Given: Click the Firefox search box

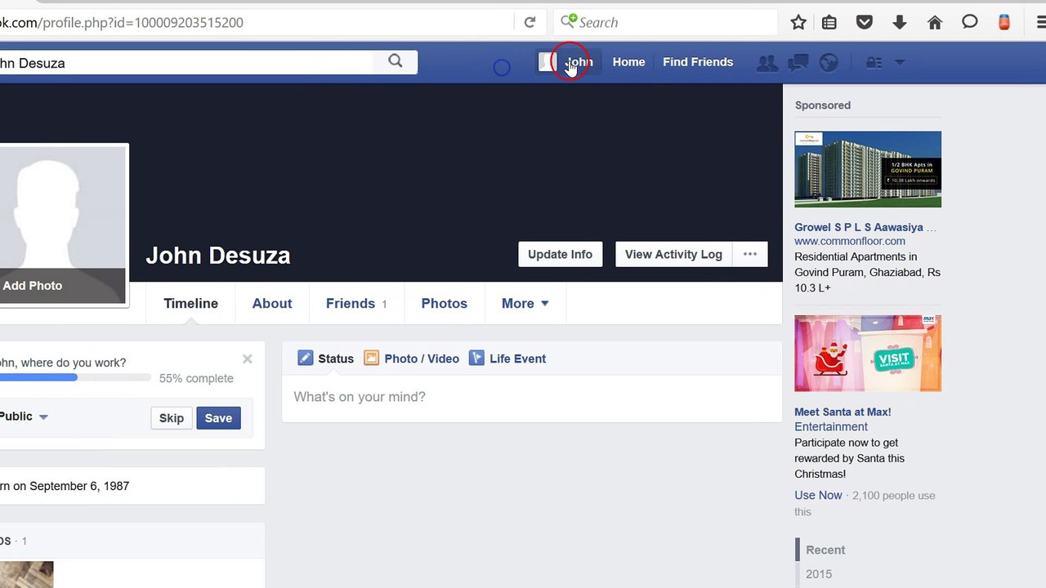Looking at the screenshot, I should click(666, 22).
